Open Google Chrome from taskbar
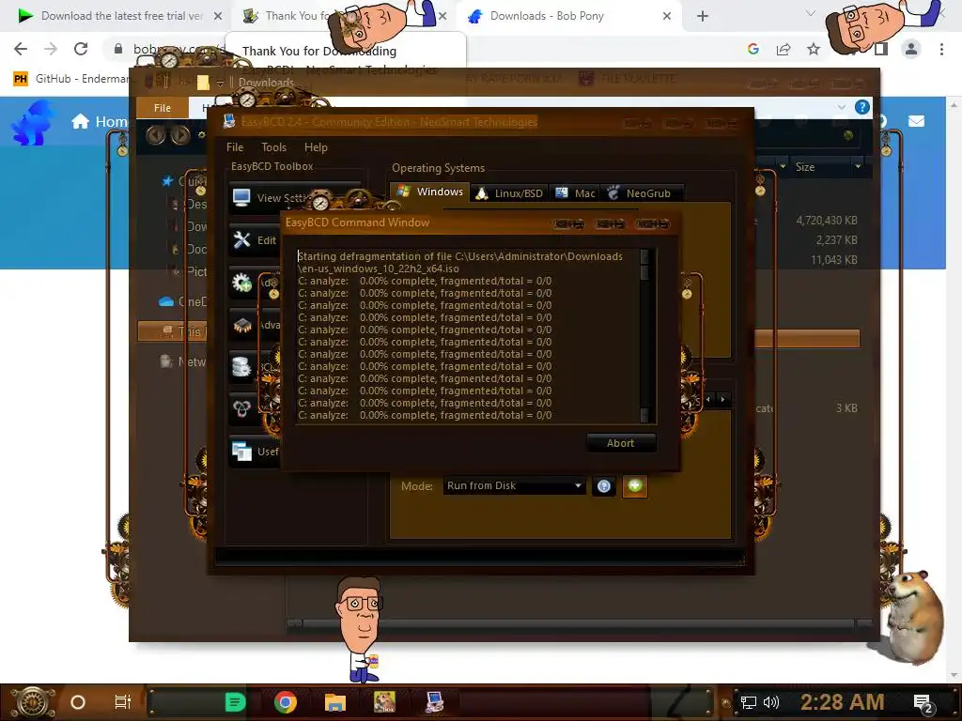 [x=286, y=702]
